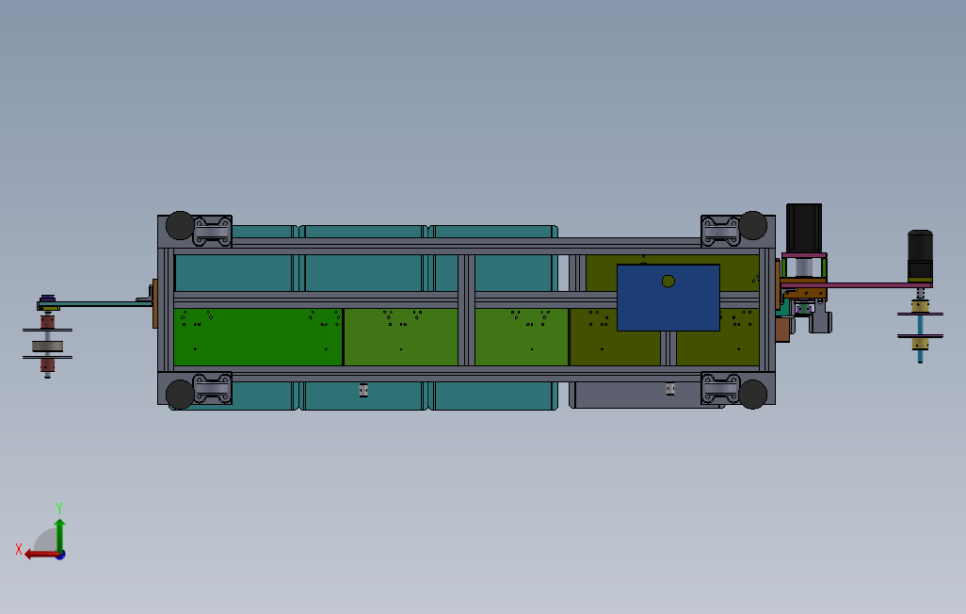Viewport: 966px width, 614px height.
Task: Select the small black motor at far right
Action: [x=921, y=254]
